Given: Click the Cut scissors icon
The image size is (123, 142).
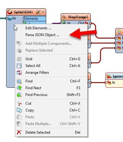Looking at the screenshot, I should click(x=19, y=103).
